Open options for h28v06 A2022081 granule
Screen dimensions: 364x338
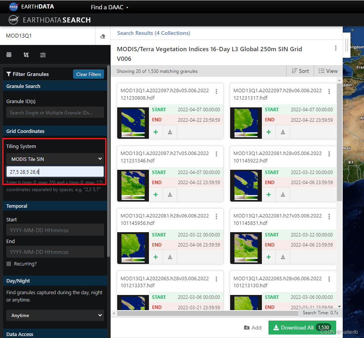pyautogui.click(x=216, y=217)
